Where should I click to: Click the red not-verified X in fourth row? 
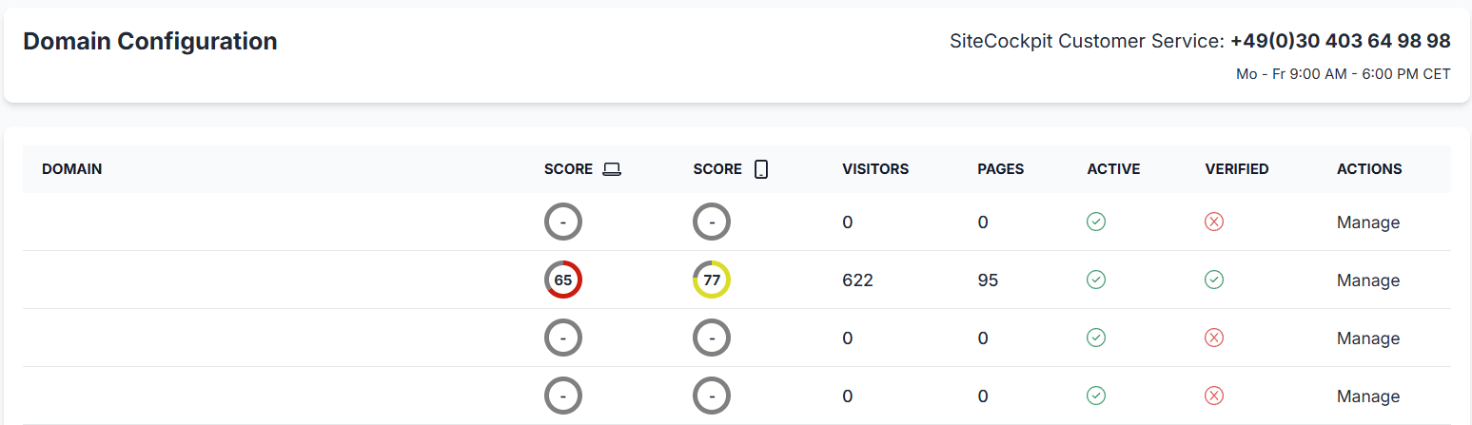[x=1213, y=396]
